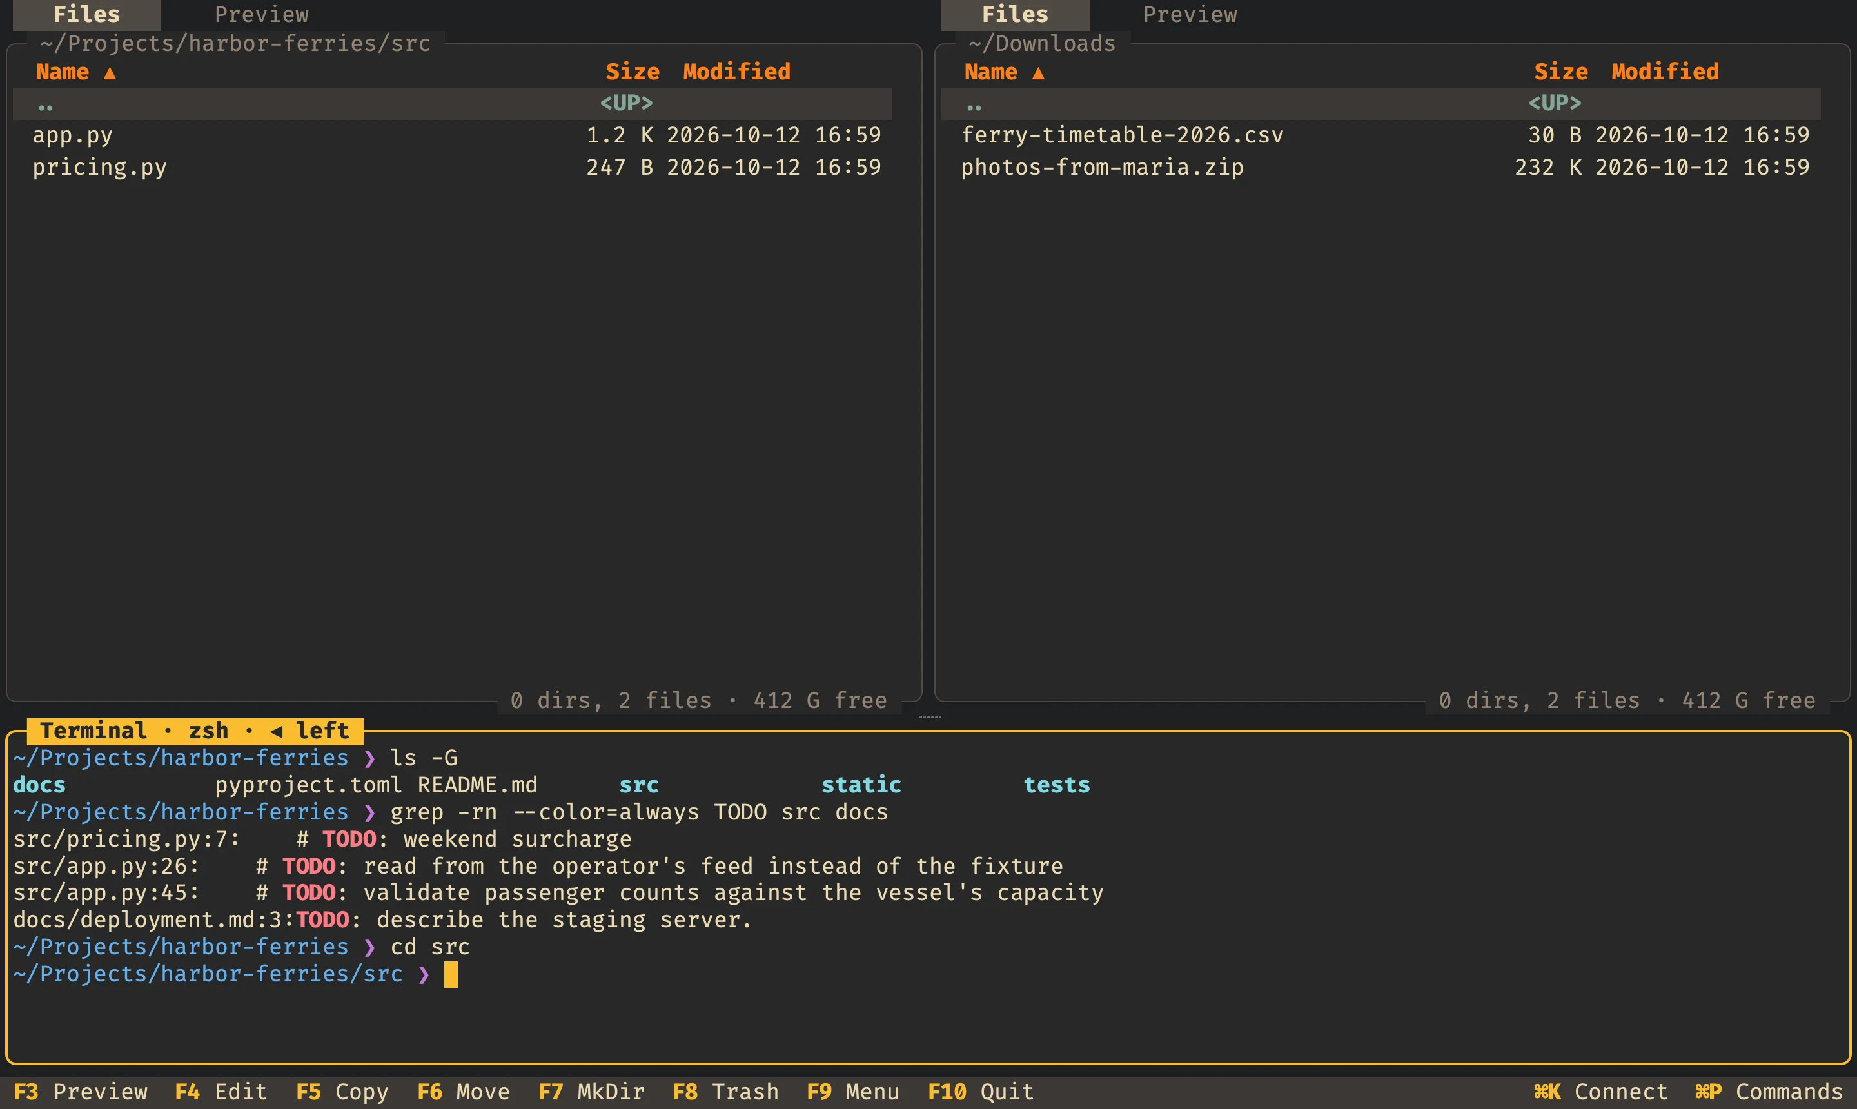Focus the terminal prompt cursor
Image resolution: width=1857 pixels, height=1109 pixels.
[451, 974]
